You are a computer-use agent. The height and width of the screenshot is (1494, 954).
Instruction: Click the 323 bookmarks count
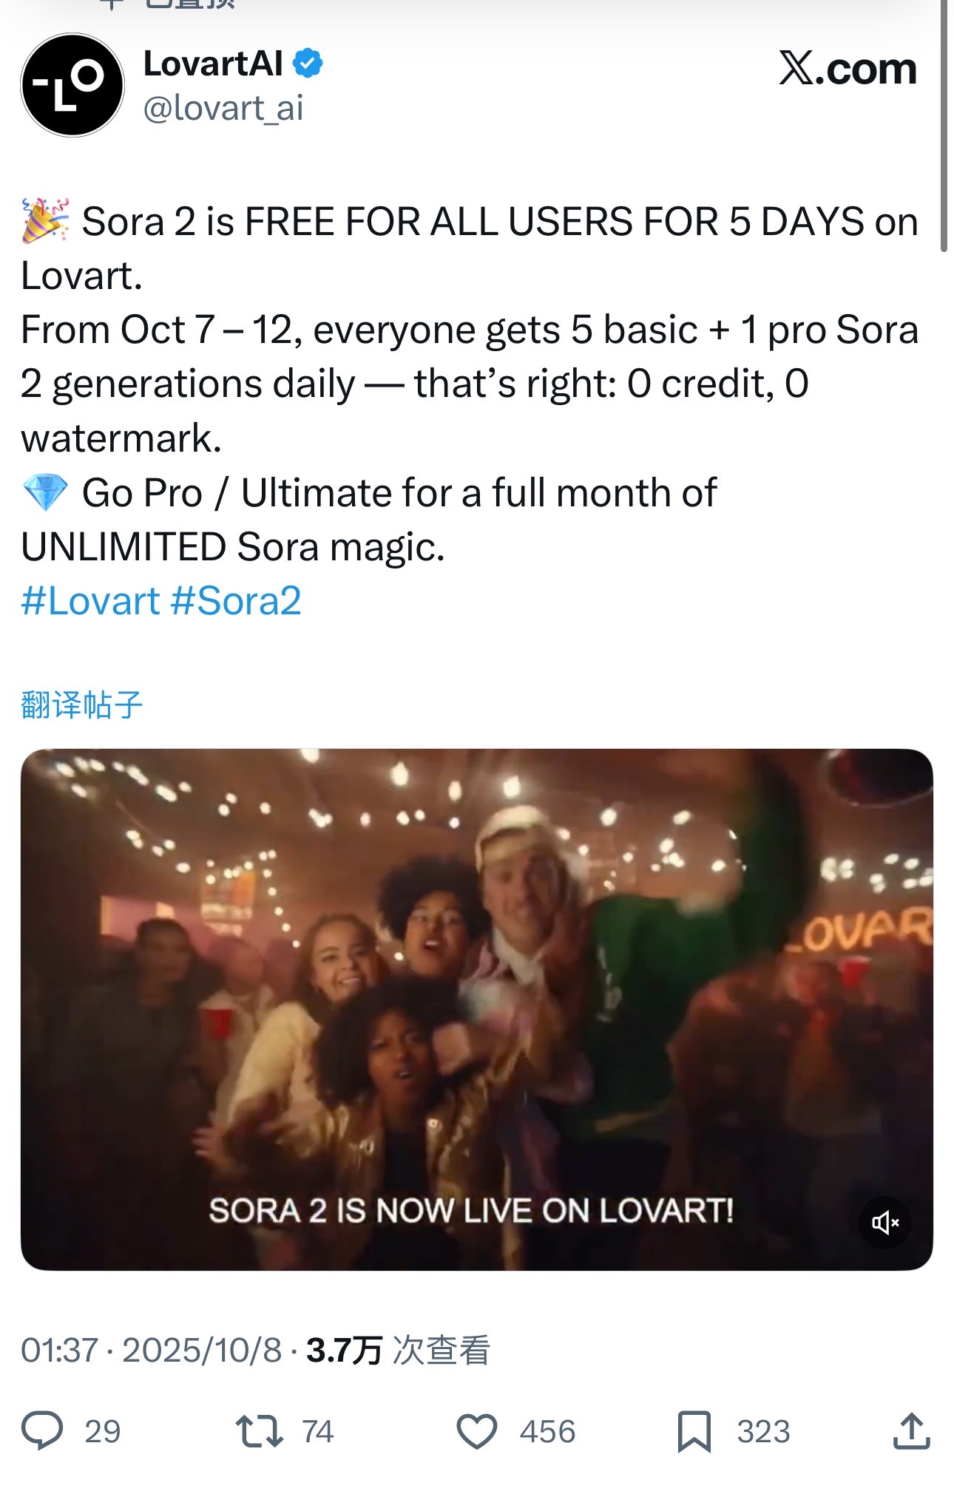tap(763, 1431)
